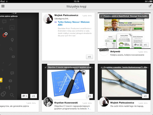Click +1 on the Wojtek Pietrusiewicz link post

(89, 57)
